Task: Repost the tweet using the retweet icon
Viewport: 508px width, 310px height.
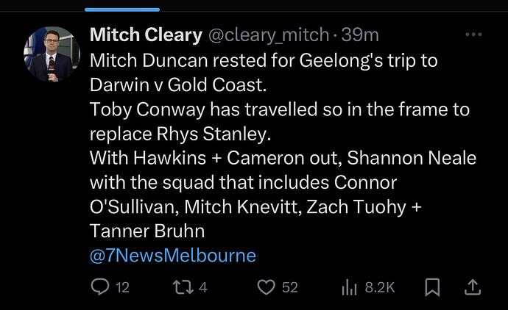Action: point(183,287)
